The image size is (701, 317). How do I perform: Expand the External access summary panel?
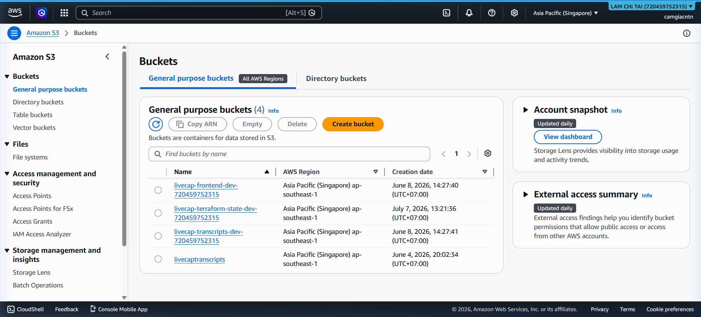tap(526, 194)
